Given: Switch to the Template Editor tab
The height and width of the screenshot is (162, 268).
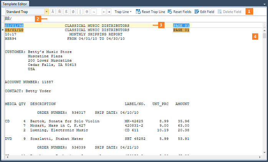Looking at the screenshot, I should [15, 3].
